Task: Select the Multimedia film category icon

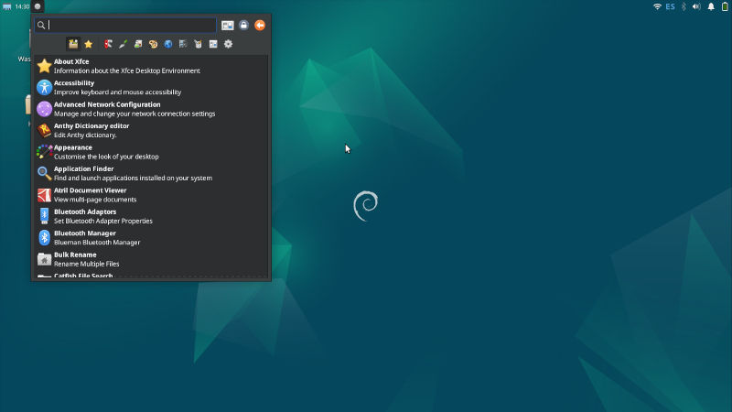Action: click(183, 44)
